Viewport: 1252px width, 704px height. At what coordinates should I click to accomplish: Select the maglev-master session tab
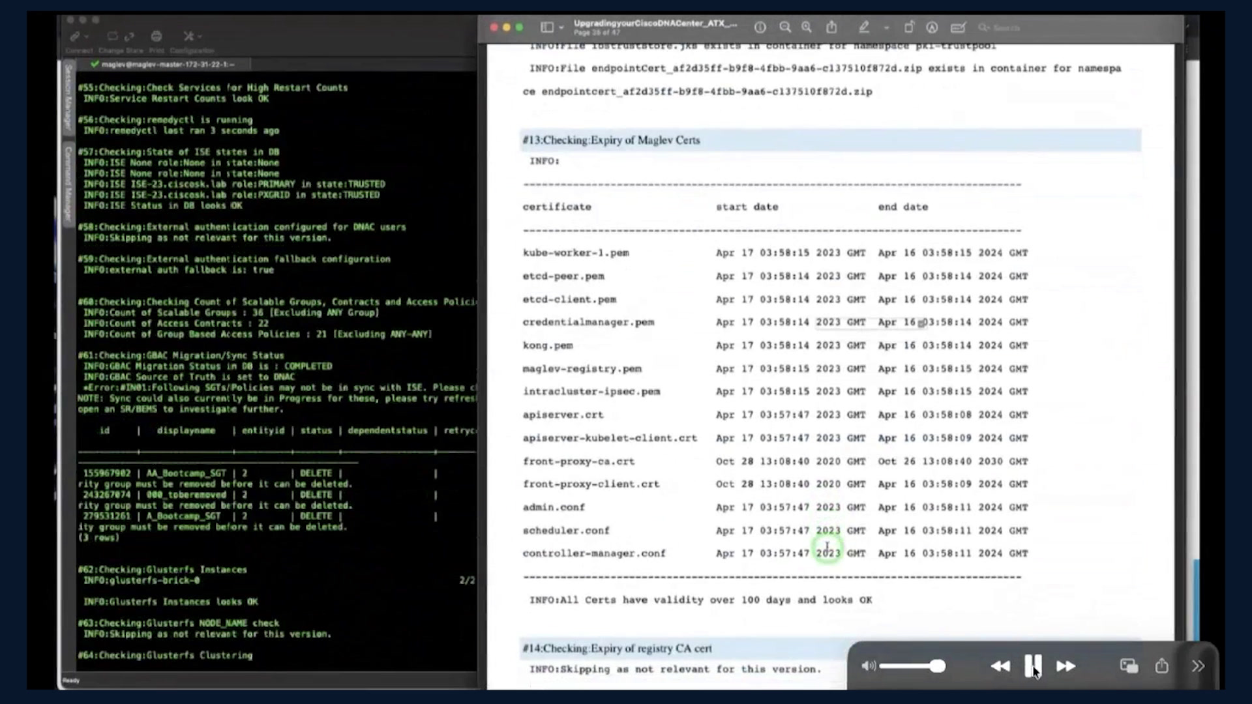tap(163, 65)
